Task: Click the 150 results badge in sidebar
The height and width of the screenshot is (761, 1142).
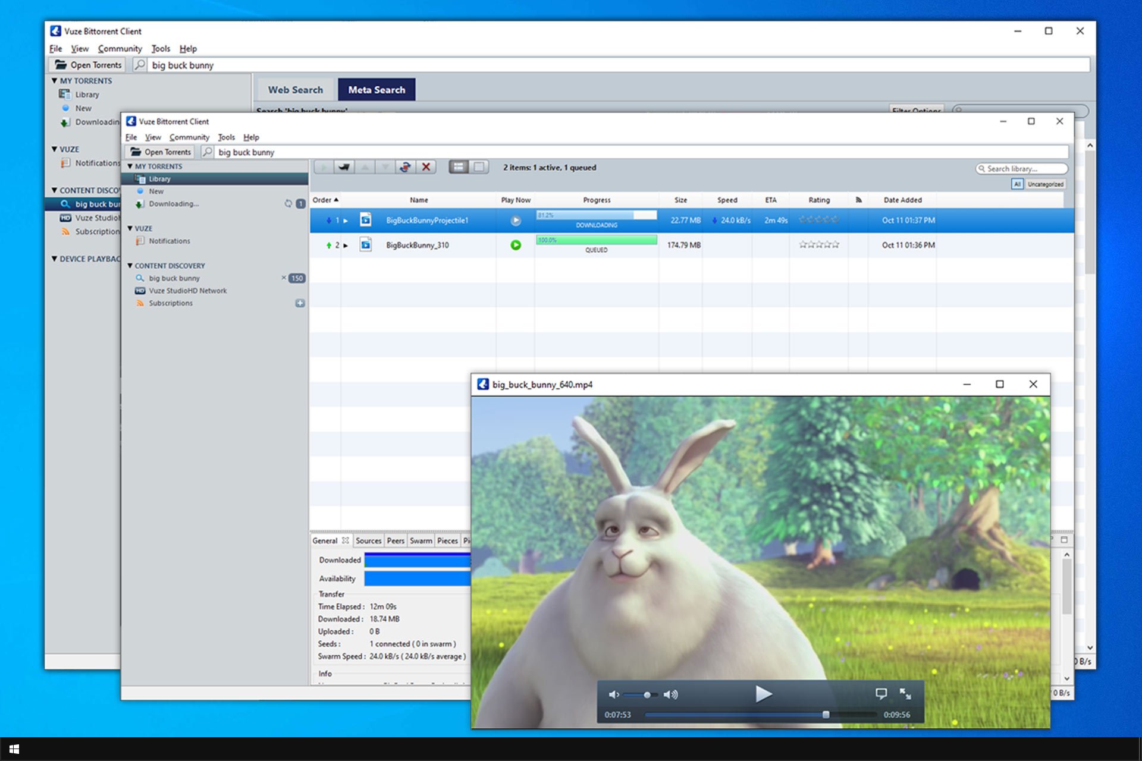Action: pyautogui.click(x=297, y=278)
